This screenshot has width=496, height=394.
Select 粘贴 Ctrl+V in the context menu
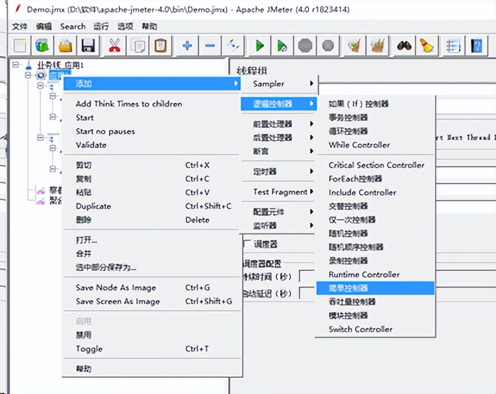click(x=152, y=192)
